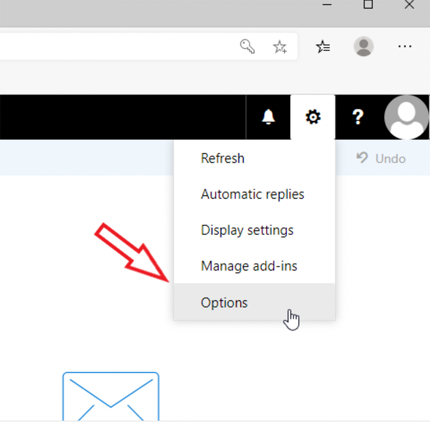Viewport: 430px width, 422px height.
Task: Close the browser window
Action: click(409, 5)
